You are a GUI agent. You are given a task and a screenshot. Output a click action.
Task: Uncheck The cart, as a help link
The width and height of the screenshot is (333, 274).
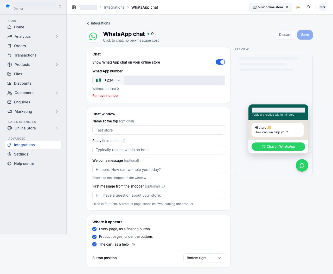click(94, 244)
